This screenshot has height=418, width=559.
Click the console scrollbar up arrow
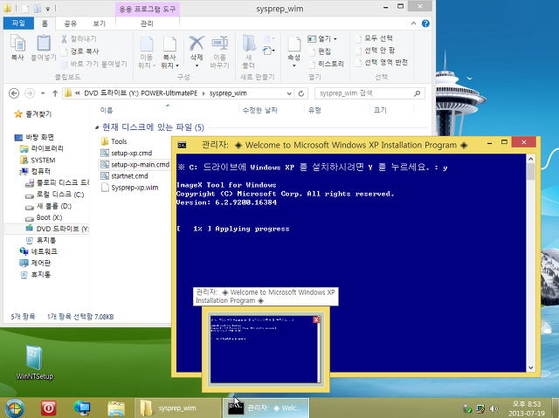click(530, 159)
